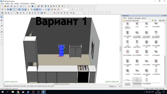Click the Print icon in toolbar
This screenshot has width=167, height=94.
pyautogui.click(x=15, y=6)
